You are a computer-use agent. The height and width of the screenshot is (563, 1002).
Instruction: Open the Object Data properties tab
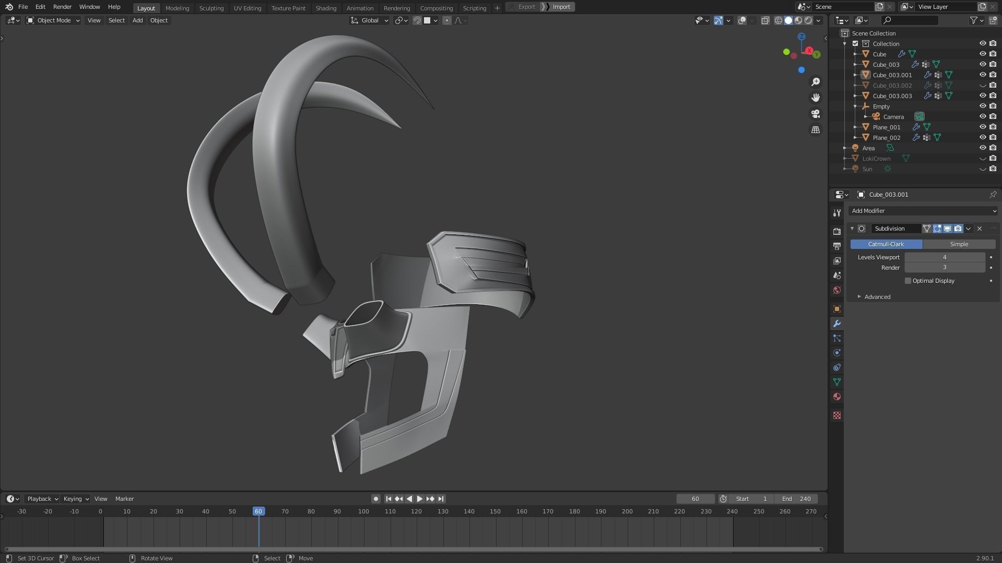(837, 382)
